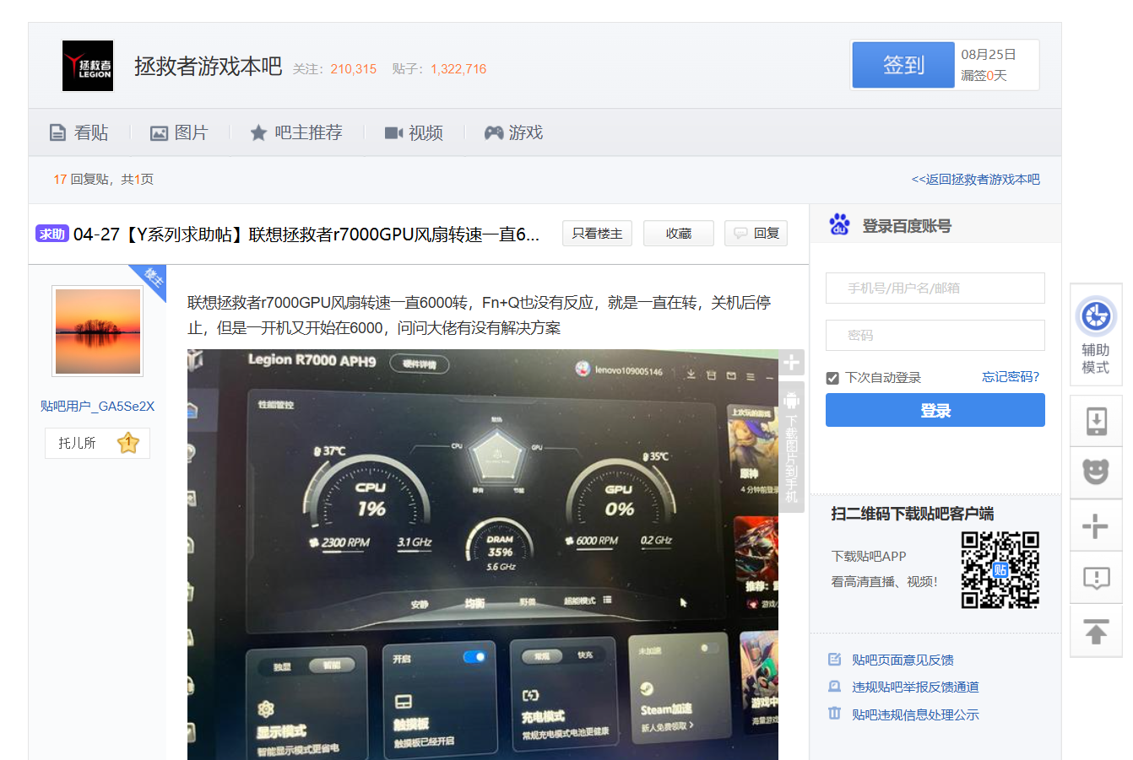This screenshot has height=760, width=1133.
Task: Open the 游戏 tab
Action: click(513, 132)
